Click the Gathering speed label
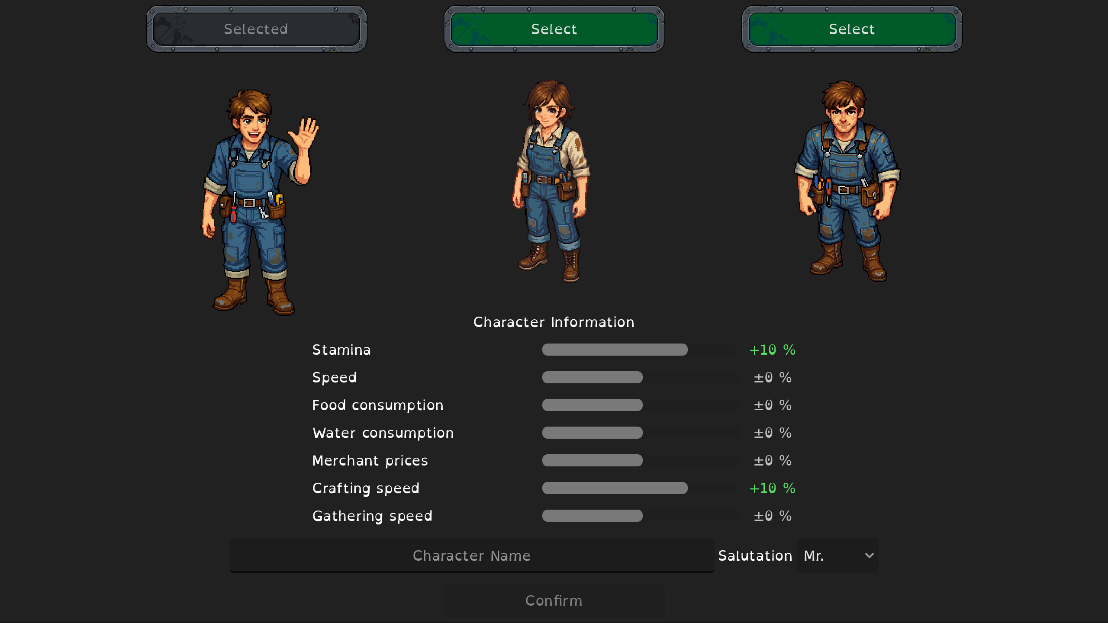 click(372, 516)
